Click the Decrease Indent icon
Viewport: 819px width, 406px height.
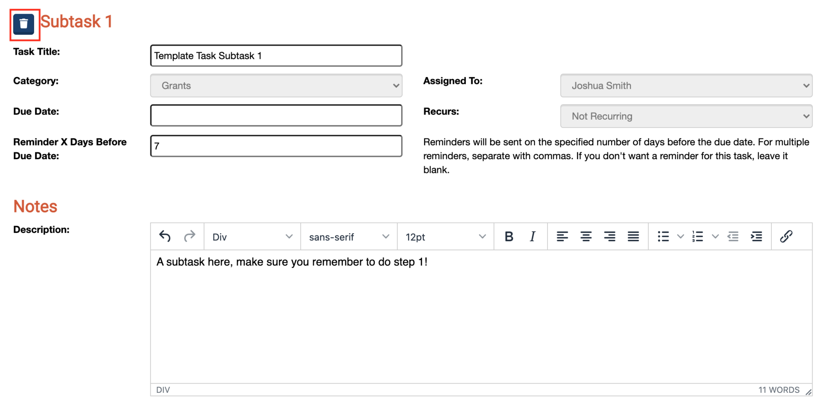click(733, 236)
